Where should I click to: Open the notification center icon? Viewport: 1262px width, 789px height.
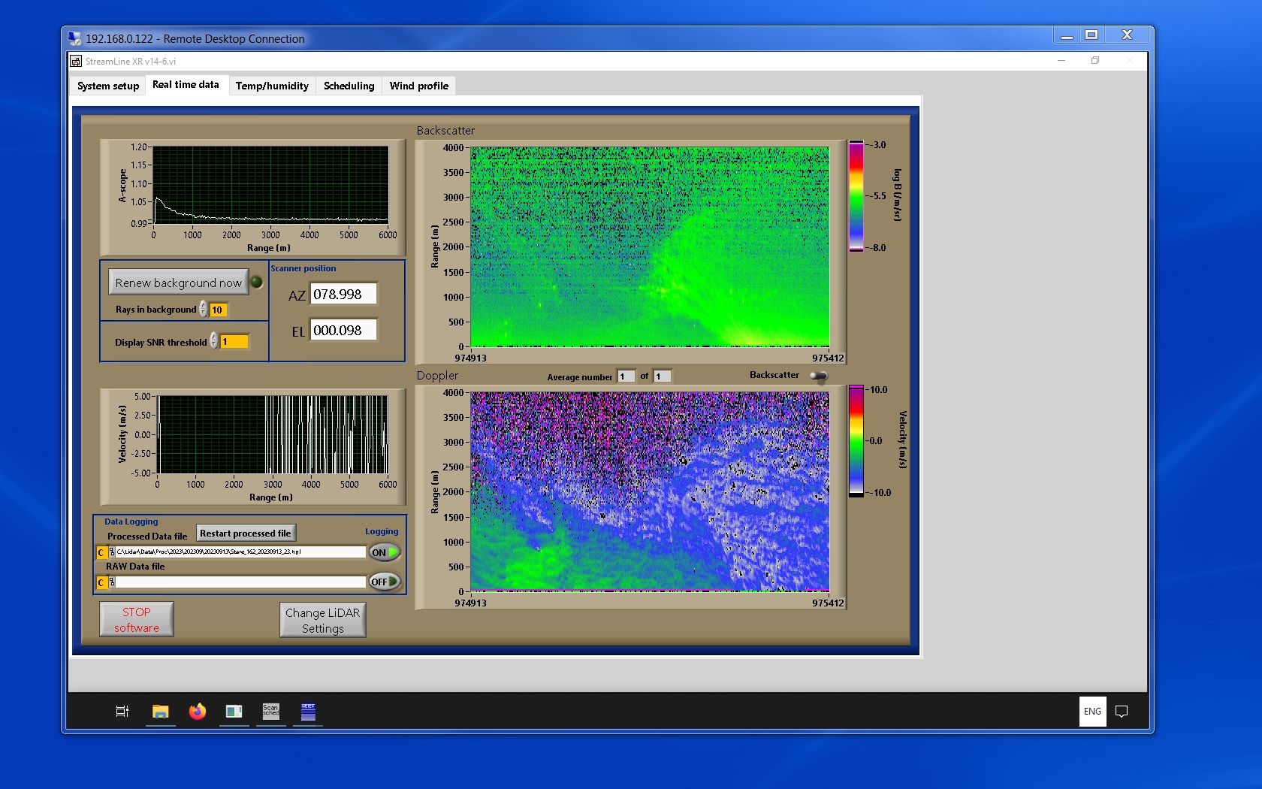click(x=1122, y=711)
